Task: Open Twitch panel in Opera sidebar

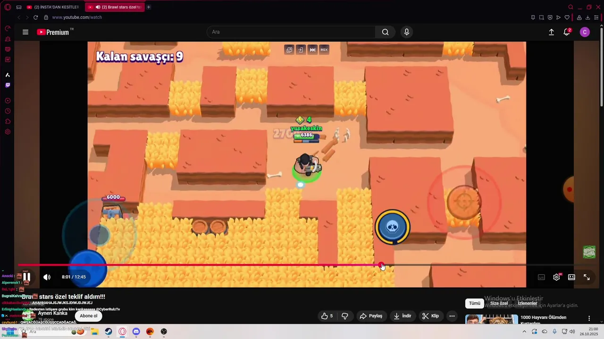Action: [8, 85]
